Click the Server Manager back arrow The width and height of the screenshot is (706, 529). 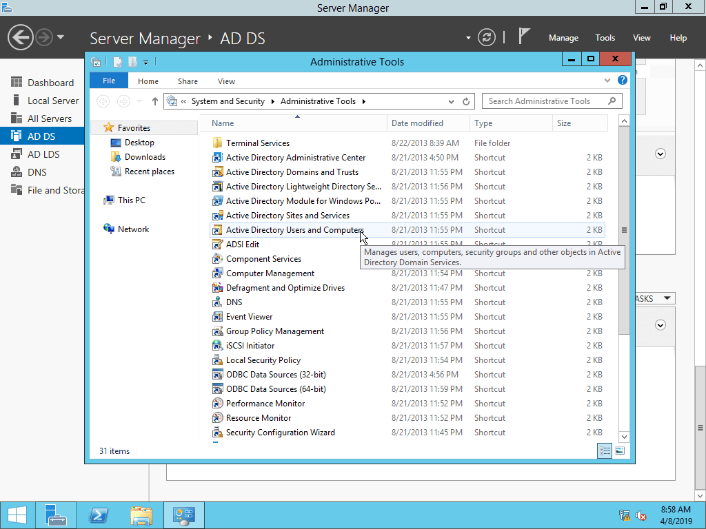20,37
